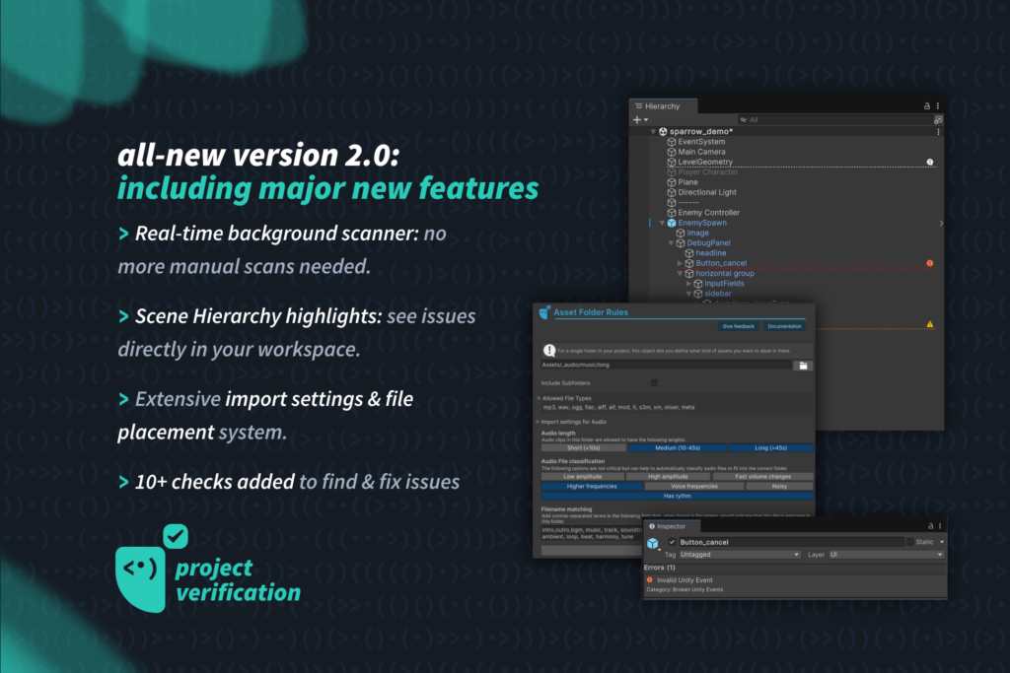
Task: Expand Import settings for Audio
Action: tap(539, 422)
